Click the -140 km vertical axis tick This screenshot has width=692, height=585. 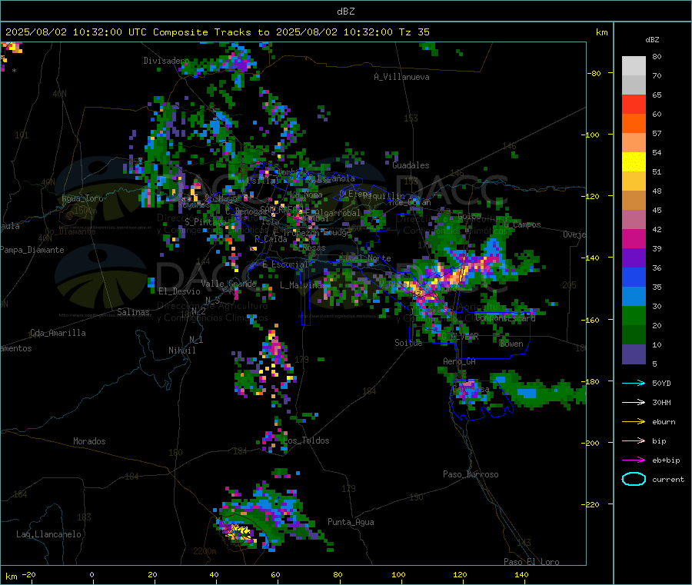(x=592, y=258)
